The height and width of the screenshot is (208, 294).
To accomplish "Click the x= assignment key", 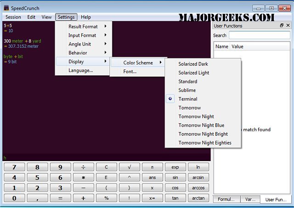I will [x=152, y=198].
